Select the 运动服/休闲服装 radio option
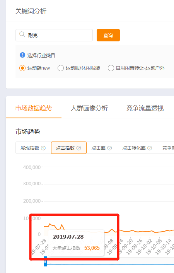Screen dimensions: 174x273 (x=61, y=68)
